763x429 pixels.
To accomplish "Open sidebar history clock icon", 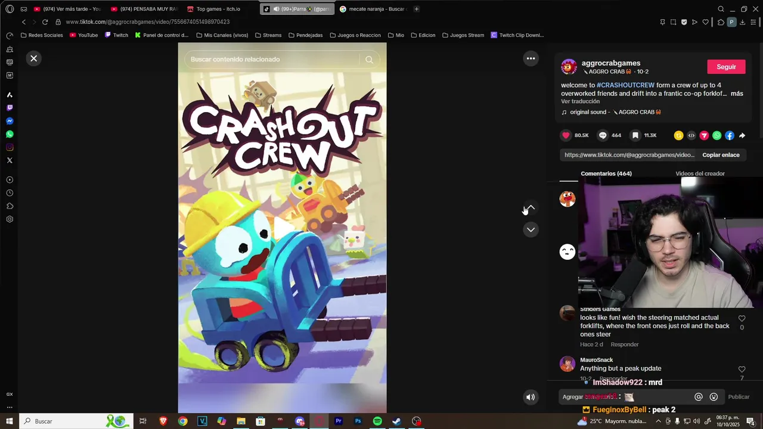I will 10,193.
